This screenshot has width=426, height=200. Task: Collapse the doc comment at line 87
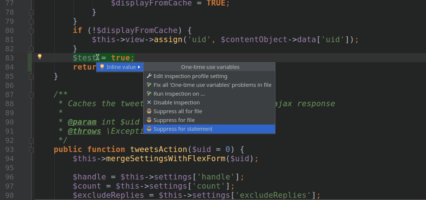click(31, 95)
